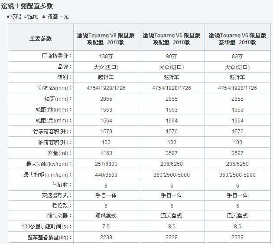Click 3597 in the V6 豪华型 column
Screen dimensions: 273x244
237,153
